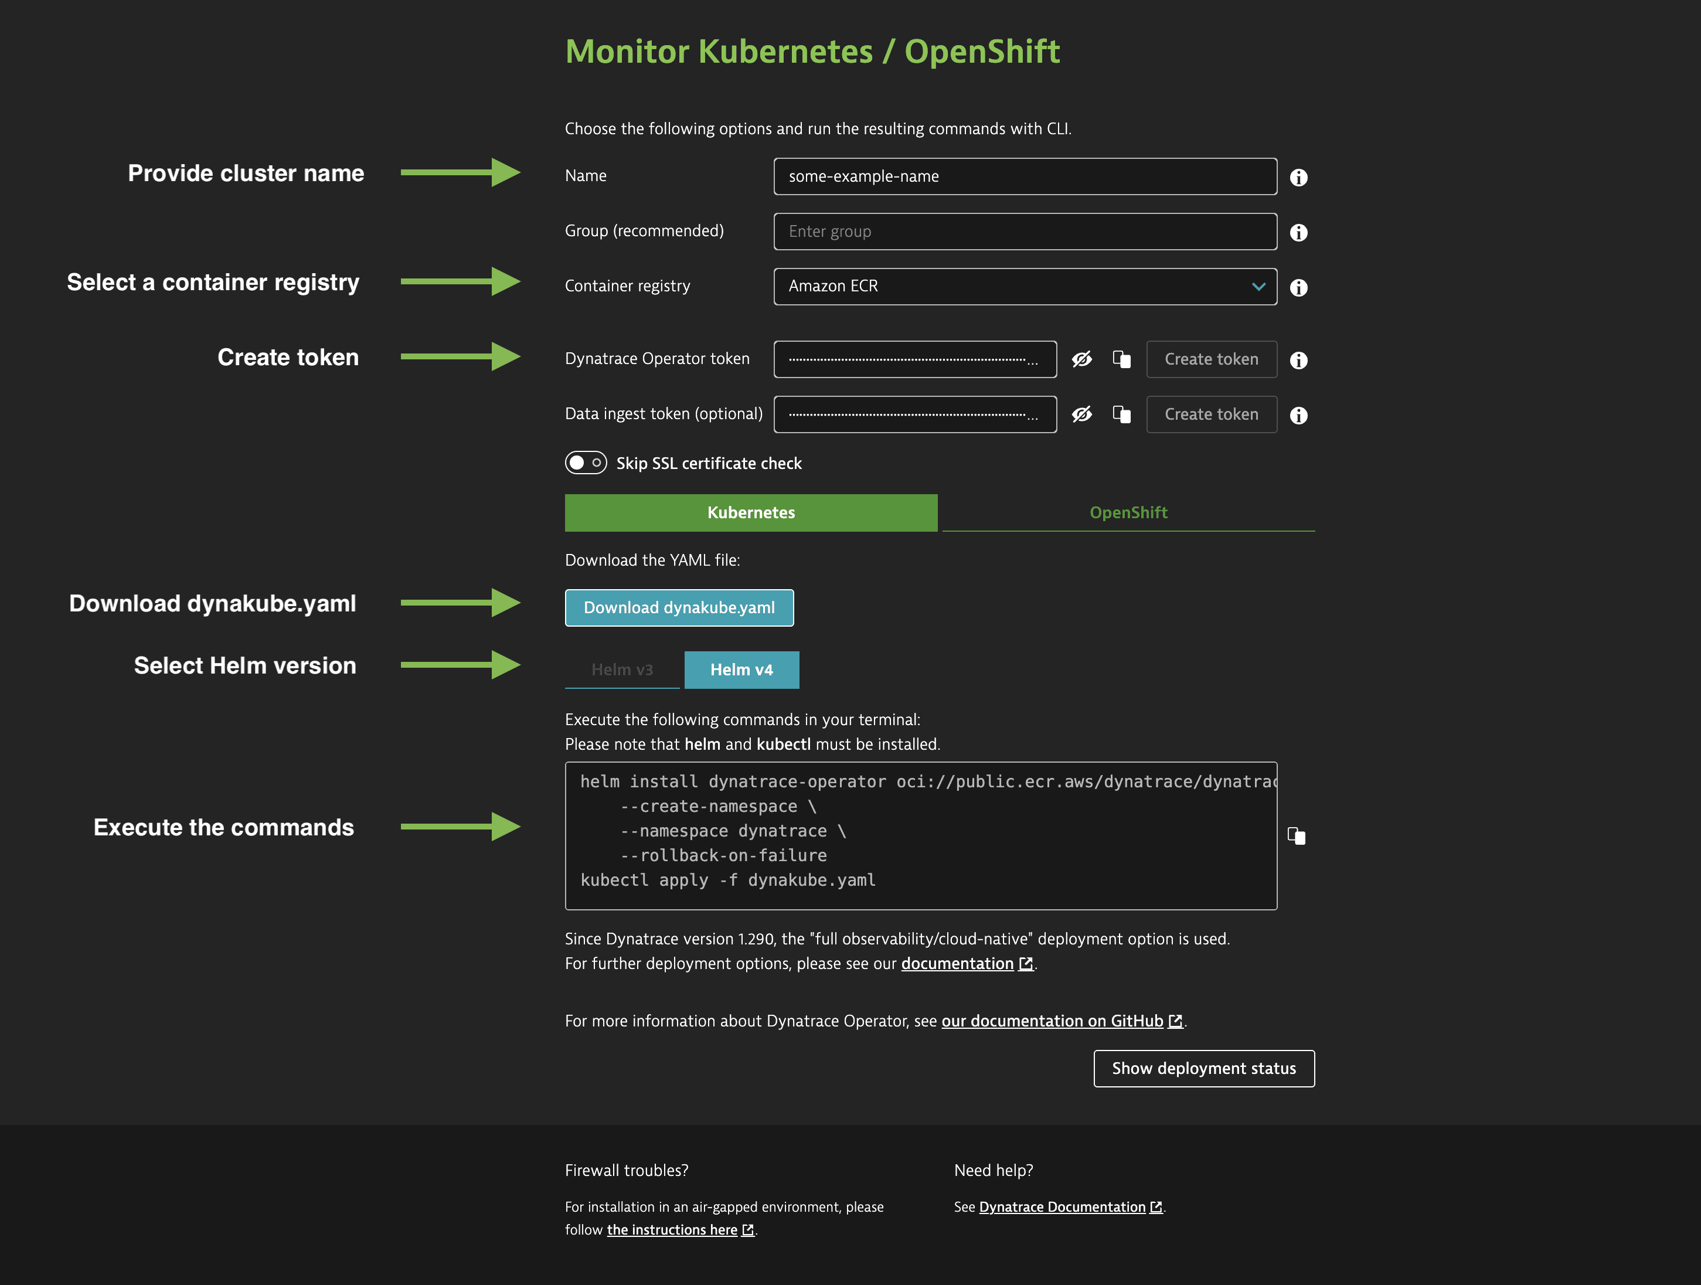Click the Monitor Kubernetes / OpenShift heading
Screen dimensions: 1701x1285
pyautogui.click(x=813, y=52)
